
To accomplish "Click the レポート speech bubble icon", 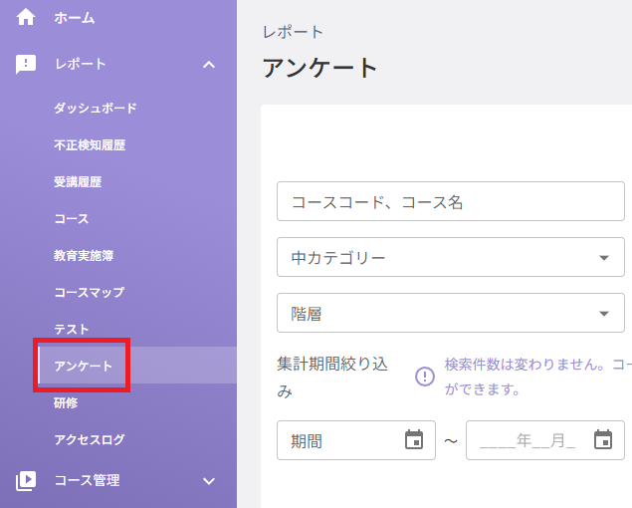I will [x=26, y=64].
